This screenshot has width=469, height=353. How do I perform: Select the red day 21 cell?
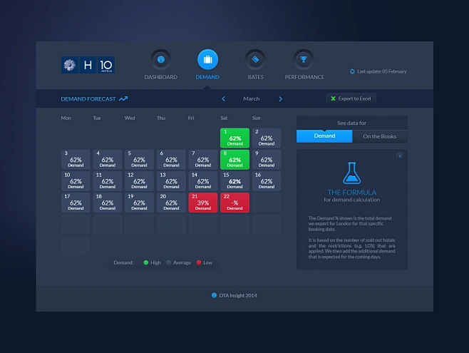203,203
